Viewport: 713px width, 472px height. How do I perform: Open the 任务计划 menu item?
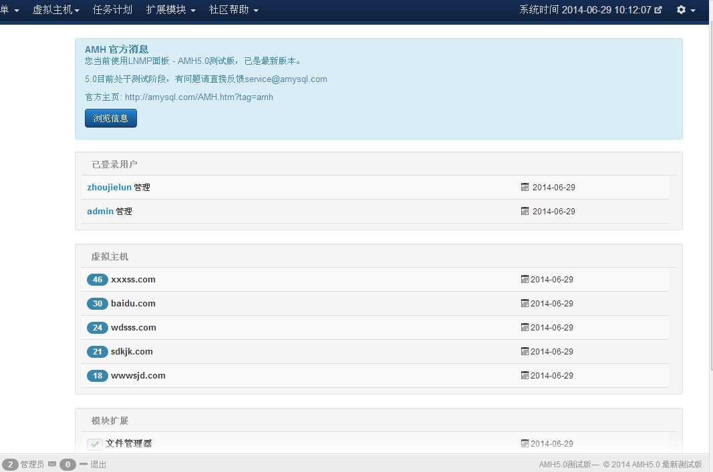[112, 10]
